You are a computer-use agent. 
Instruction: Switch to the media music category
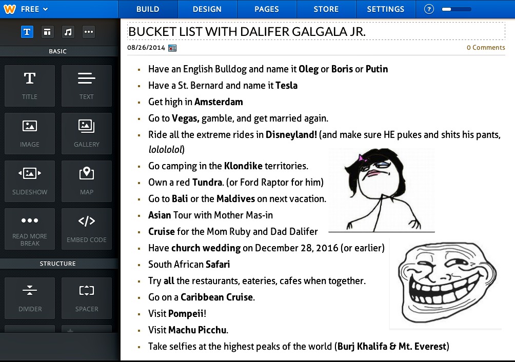tap(68, 32)
